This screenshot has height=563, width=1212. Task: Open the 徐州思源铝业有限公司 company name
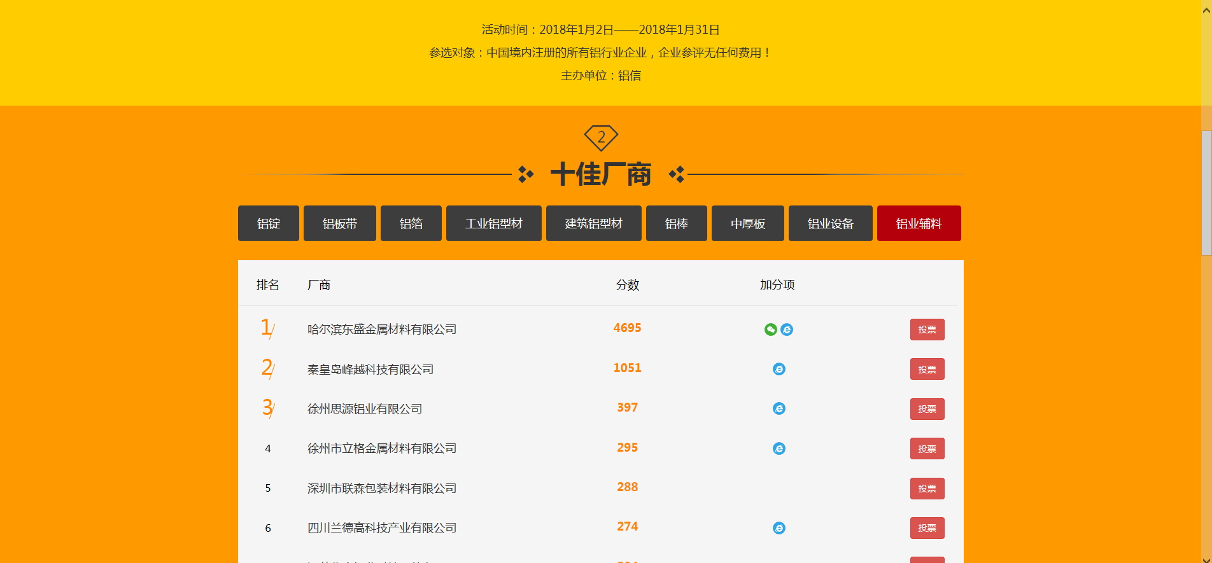[x=365, y=409]
